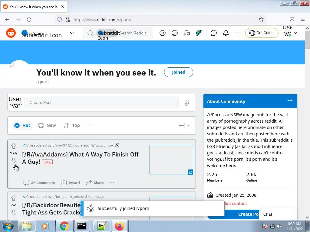Open the AvaAddams post thumbnail

coord(171,160)
